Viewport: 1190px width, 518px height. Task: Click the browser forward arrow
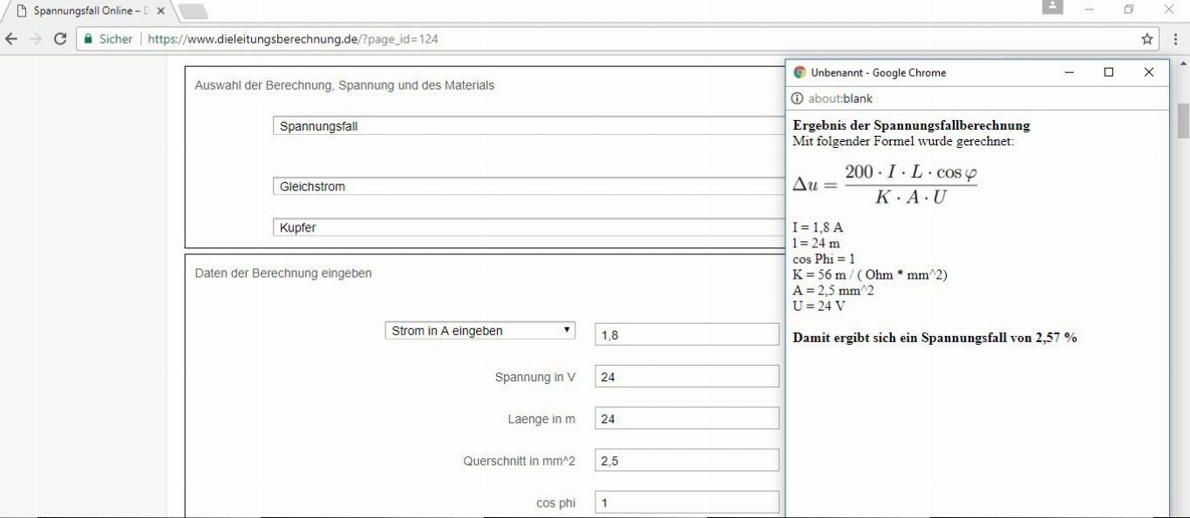pos(36,39)
